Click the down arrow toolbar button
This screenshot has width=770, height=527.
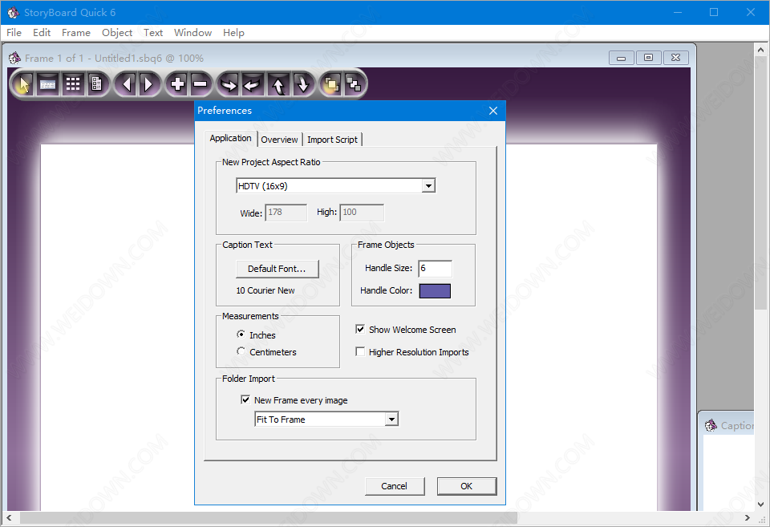302,83
